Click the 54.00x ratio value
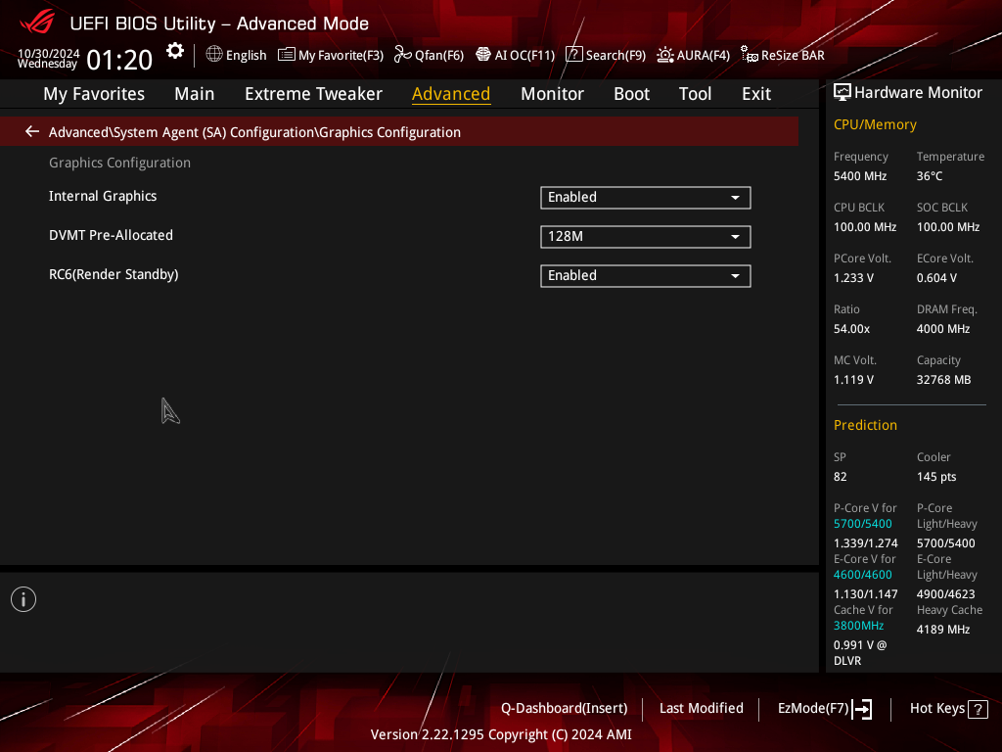The width and height of the screenshot is (1002, 752). pyautogui.click(x=851, y=329)
